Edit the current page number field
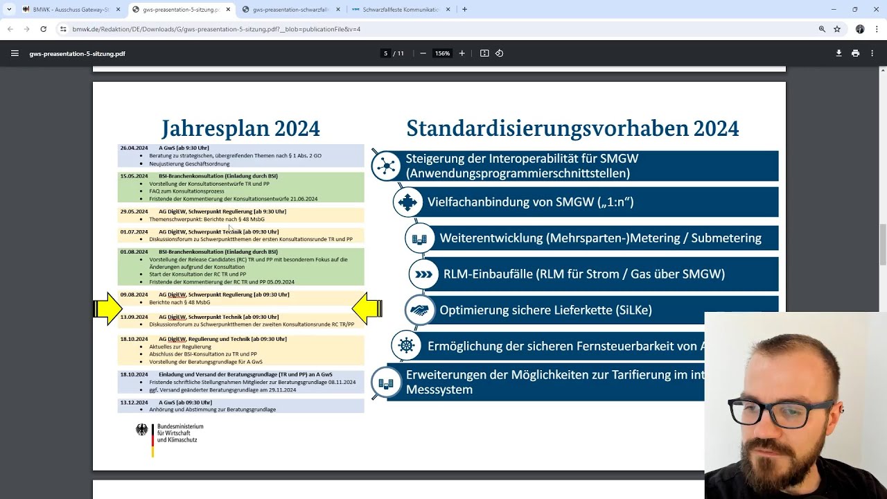887x499 pixels. point(385,53)
